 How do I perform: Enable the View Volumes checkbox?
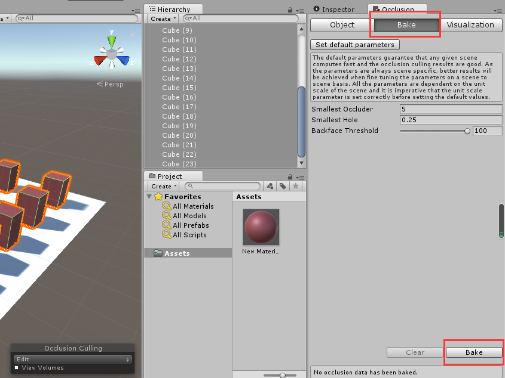tap(16, 367)
